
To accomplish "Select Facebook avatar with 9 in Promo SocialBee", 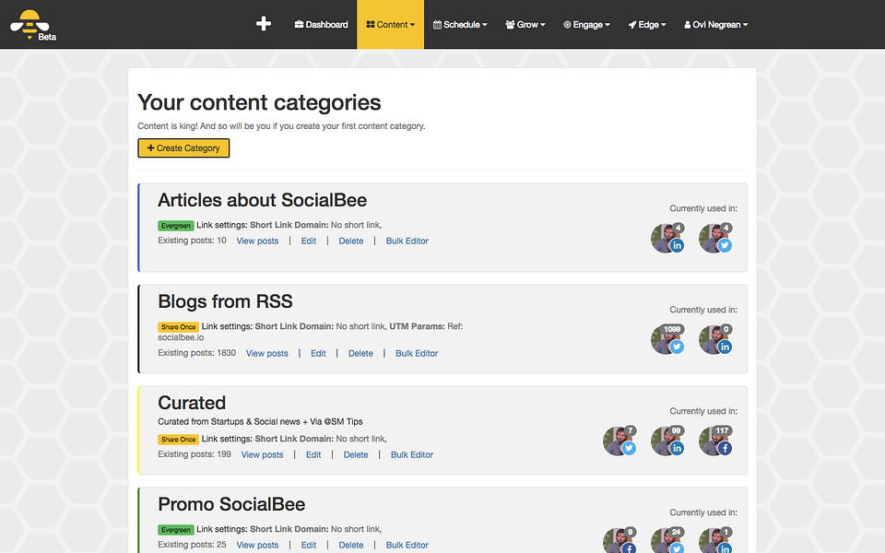I will (x=619, y=541).
